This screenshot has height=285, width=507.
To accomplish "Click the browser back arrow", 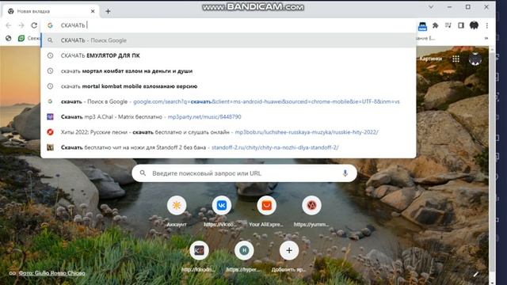I will click(9, 25).
